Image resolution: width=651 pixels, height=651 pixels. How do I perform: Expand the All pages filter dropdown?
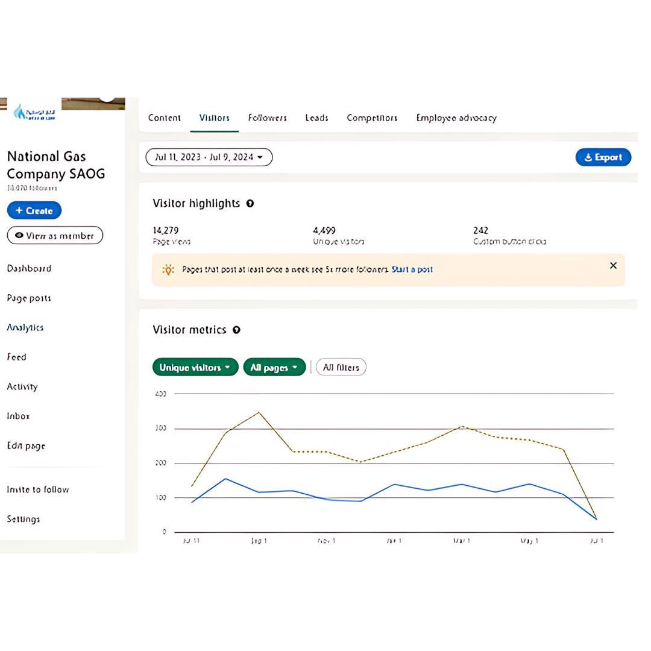[274, 367]
